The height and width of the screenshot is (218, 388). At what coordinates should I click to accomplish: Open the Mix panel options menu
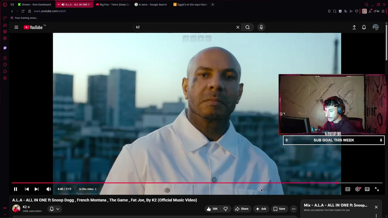376,216
